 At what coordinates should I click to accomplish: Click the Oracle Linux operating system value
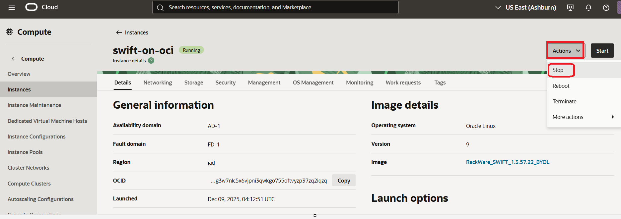pyautogui.click(x=481, y=126)
